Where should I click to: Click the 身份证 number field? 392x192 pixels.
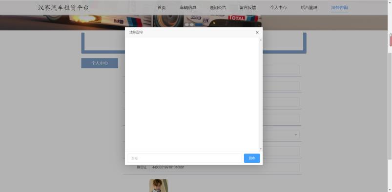click(225, 167)
